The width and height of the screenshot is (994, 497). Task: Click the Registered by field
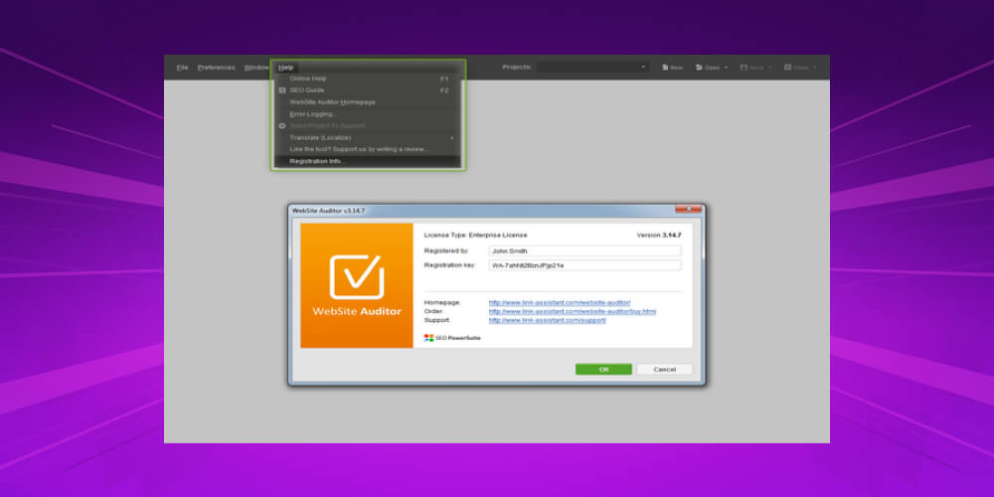(585, 251)
